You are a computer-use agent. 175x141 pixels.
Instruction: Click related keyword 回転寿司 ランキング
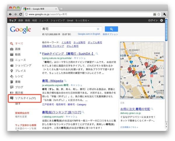(x=53, y=46)
